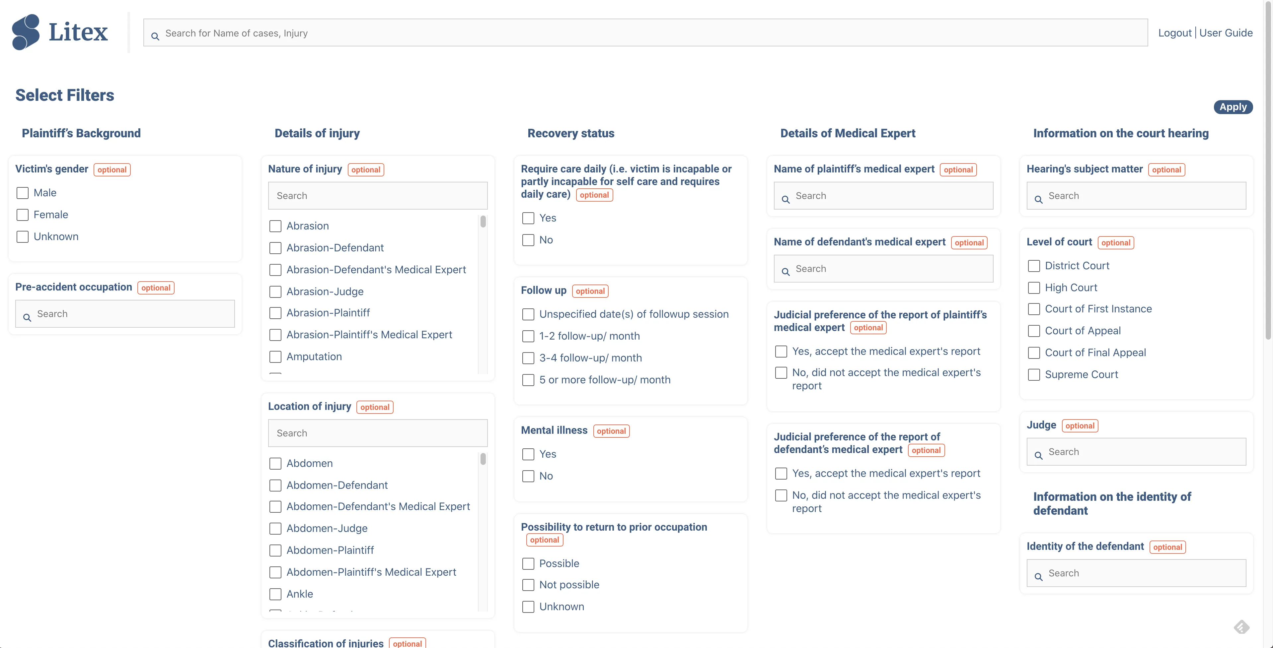This screenshot has width=1273, height=648.
Task: Check No for defendant's medical expert report
Action: pyautogui.click(x=781, y=495)
